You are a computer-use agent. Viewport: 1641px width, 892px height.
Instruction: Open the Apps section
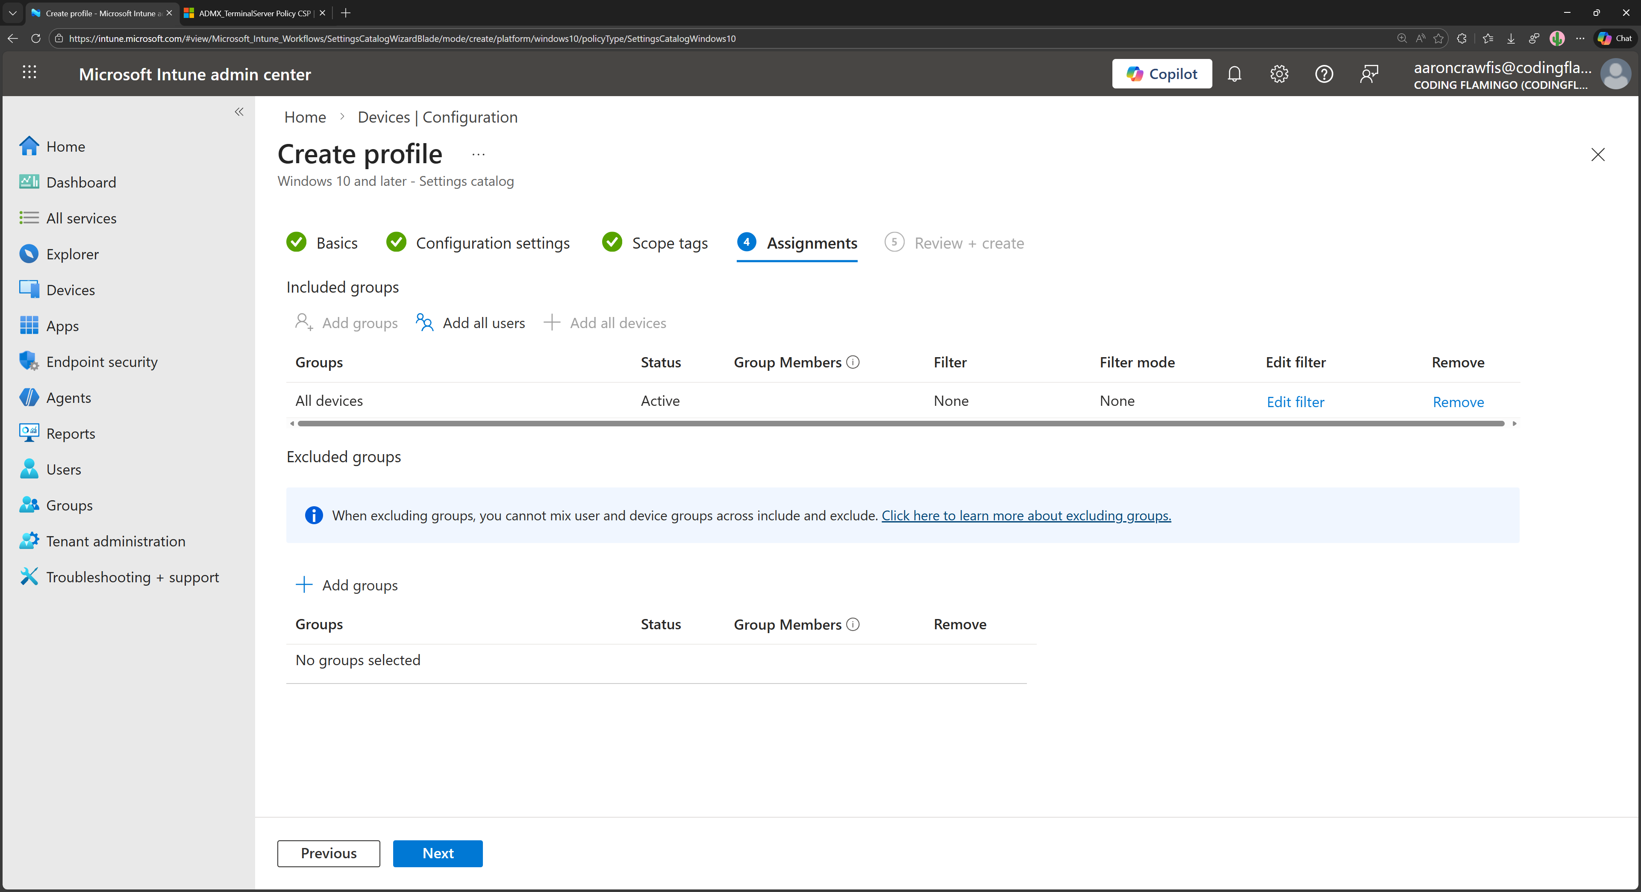62,326
